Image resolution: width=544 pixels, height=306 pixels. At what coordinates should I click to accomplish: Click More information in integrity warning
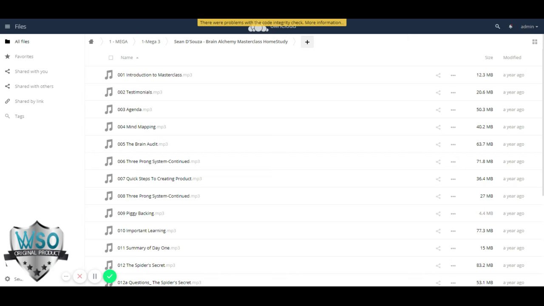(324, 23)
